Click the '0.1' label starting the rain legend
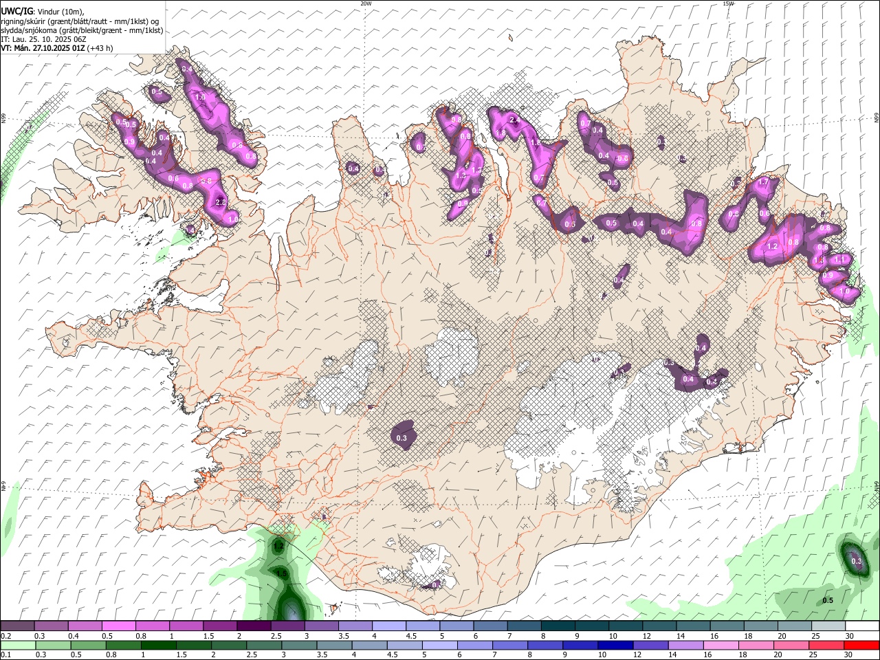Image resolution: width=880 pixels, height=660 pixels. click(x=5, y=655)
